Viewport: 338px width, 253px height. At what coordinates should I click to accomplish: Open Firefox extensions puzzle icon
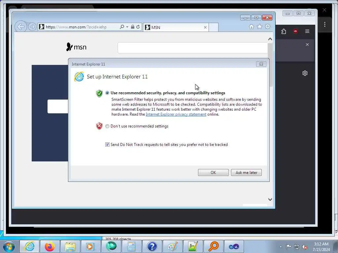tap(284, 31)
